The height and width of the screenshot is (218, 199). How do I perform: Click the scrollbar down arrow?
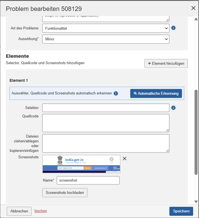(x=196, y=201)
